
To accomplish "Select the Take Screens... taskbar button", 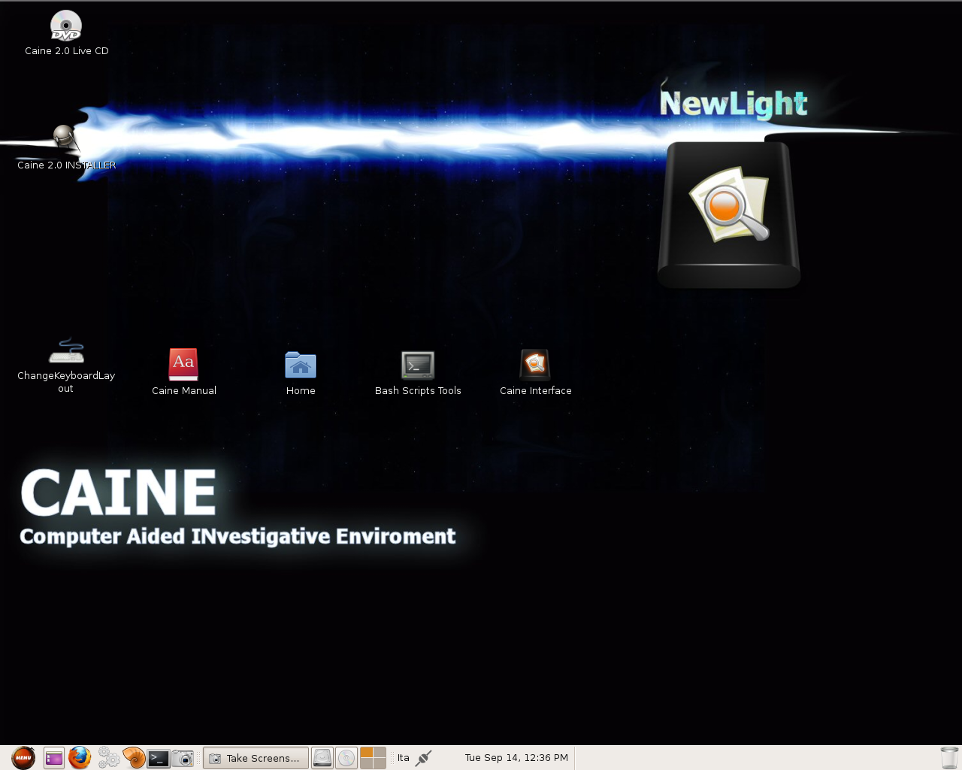I will coord(256,758).
